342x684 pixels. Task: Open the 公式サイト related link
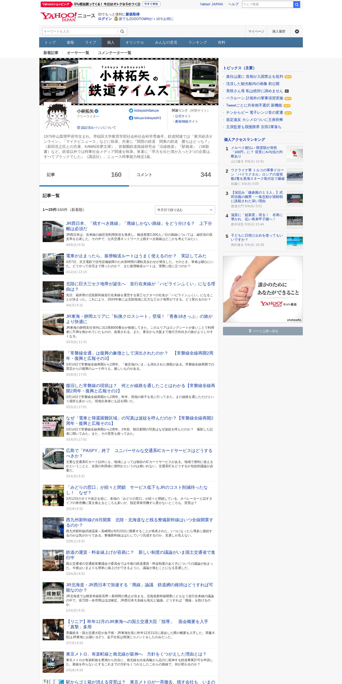[183, 116]
